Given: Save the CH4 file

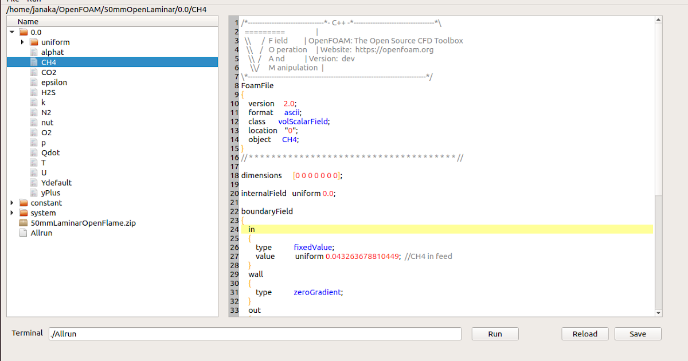Looking at the screenshot, I should pyautogui.click(x=638, y=333).
